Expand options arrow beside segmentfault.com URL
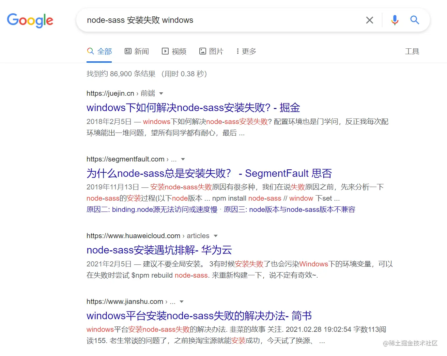 (x=183, y=159)
